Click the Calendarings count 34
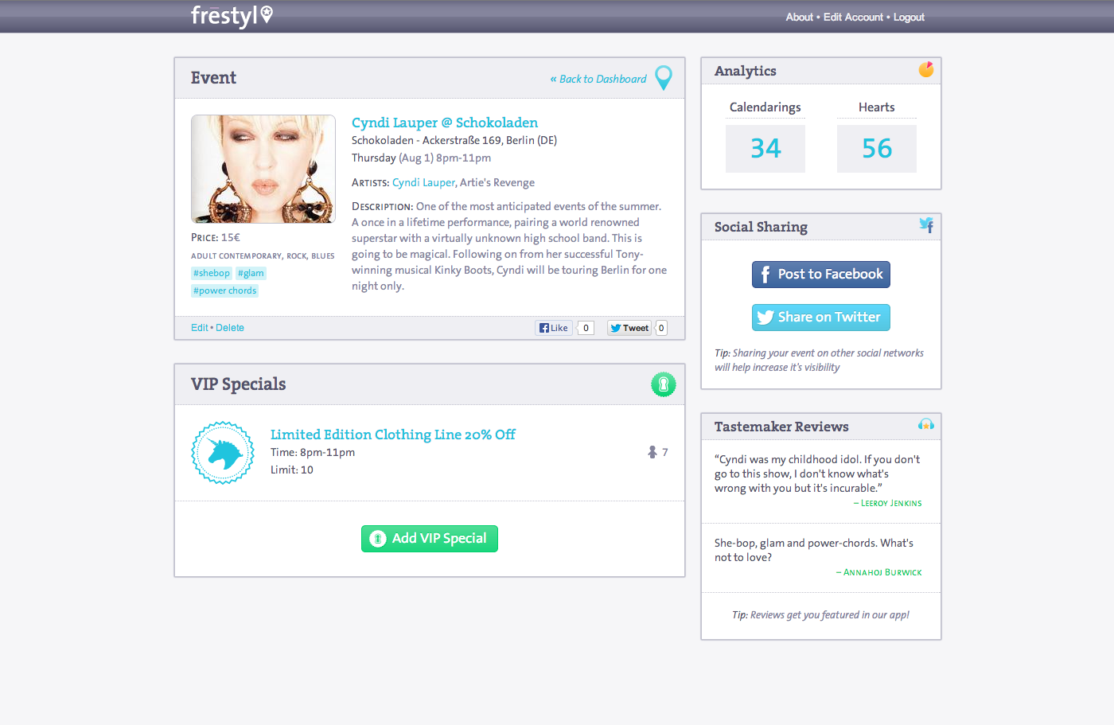Screen dimensions: 1114x725 [765, 149]
